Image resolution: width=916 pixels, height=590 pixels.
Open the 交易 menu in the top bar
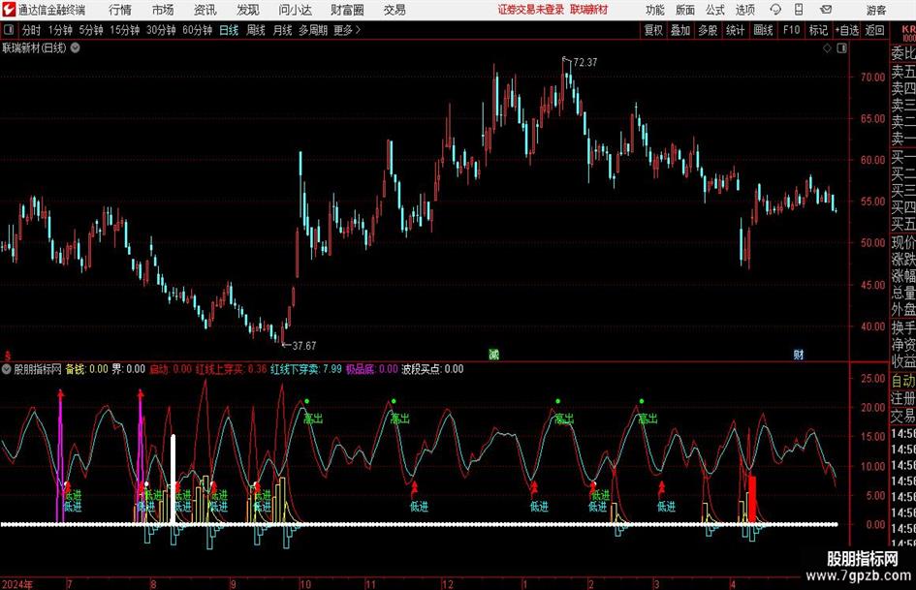[395, 10]
